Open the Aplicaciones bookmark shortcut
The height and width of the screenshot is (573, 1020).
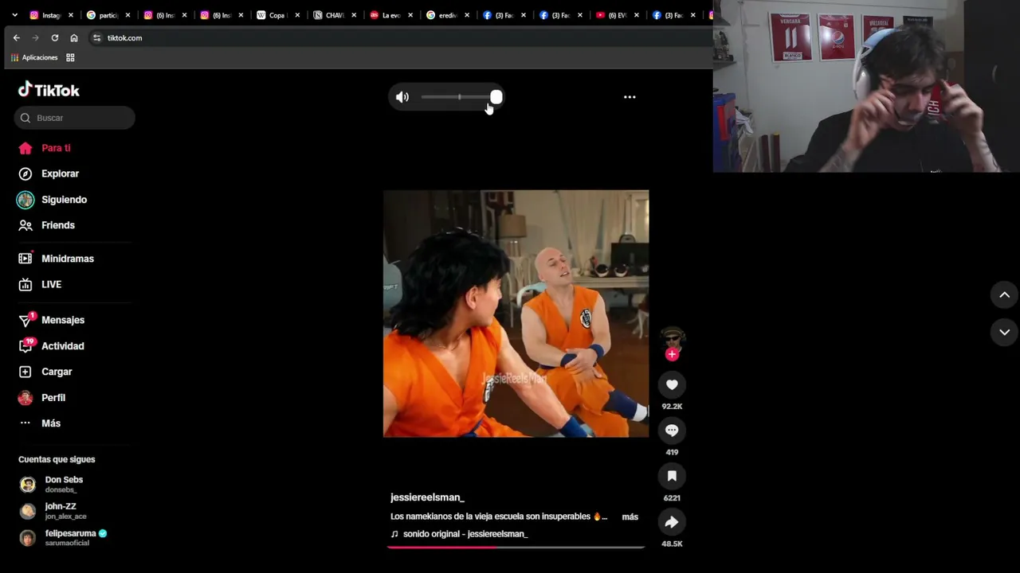pos(33,57)
